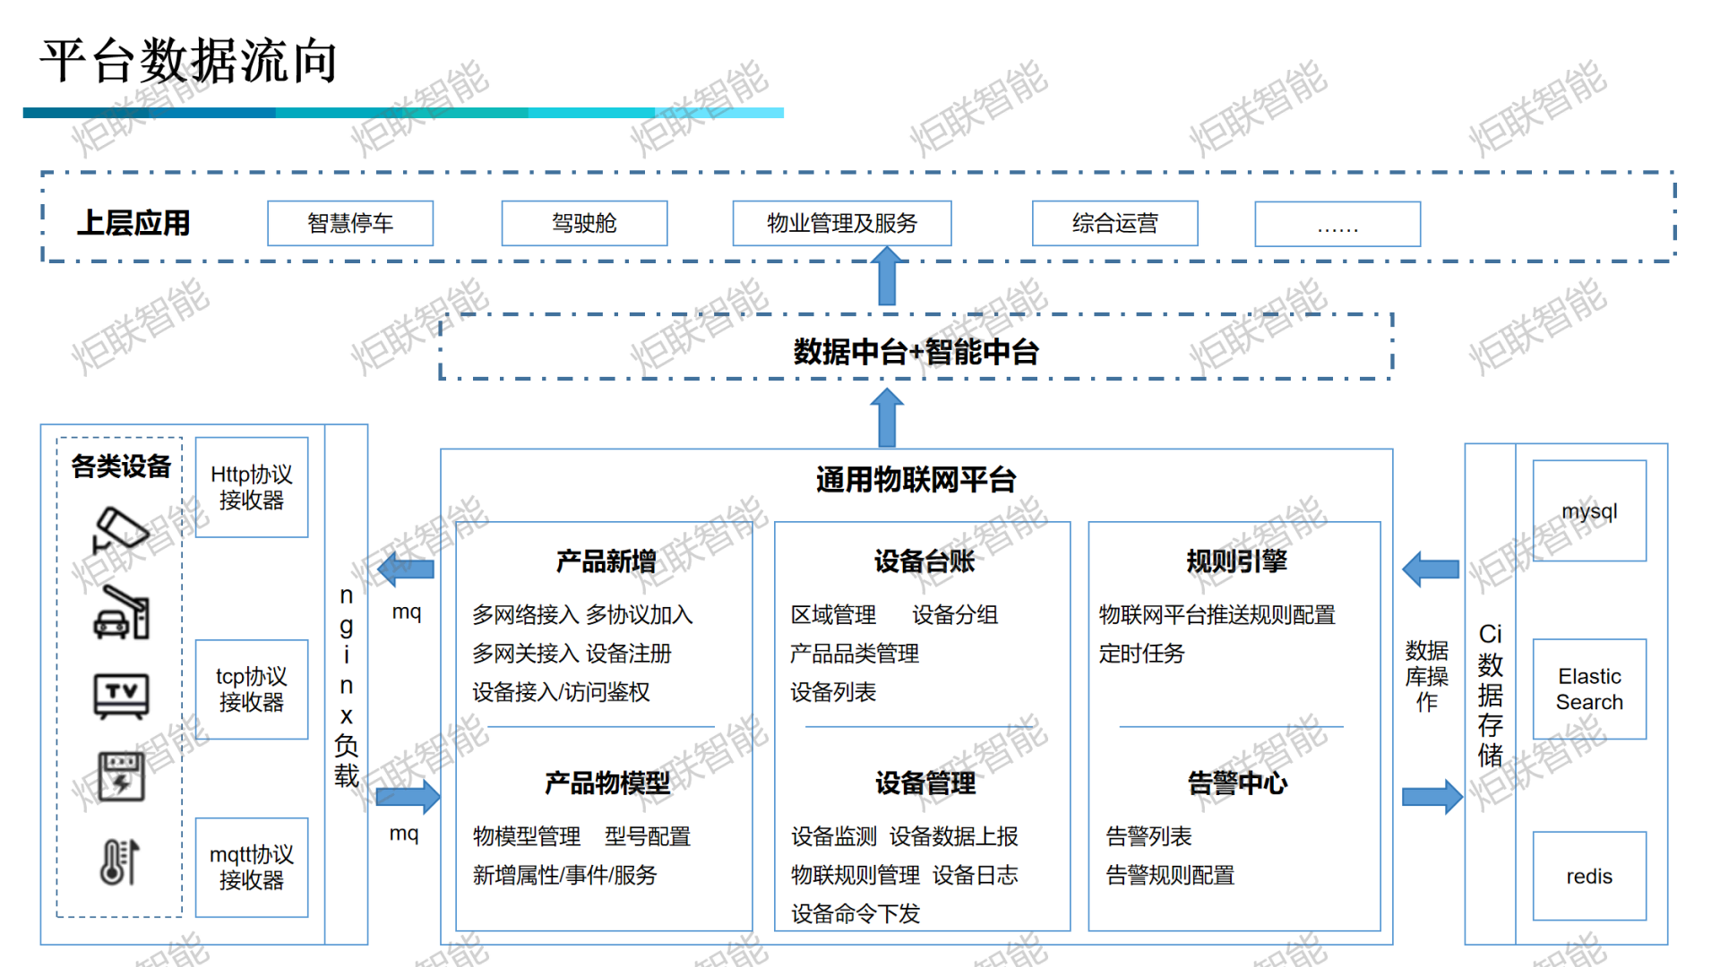
Task: Open the 物业管理及服务 box
Action: pos(841,223)
